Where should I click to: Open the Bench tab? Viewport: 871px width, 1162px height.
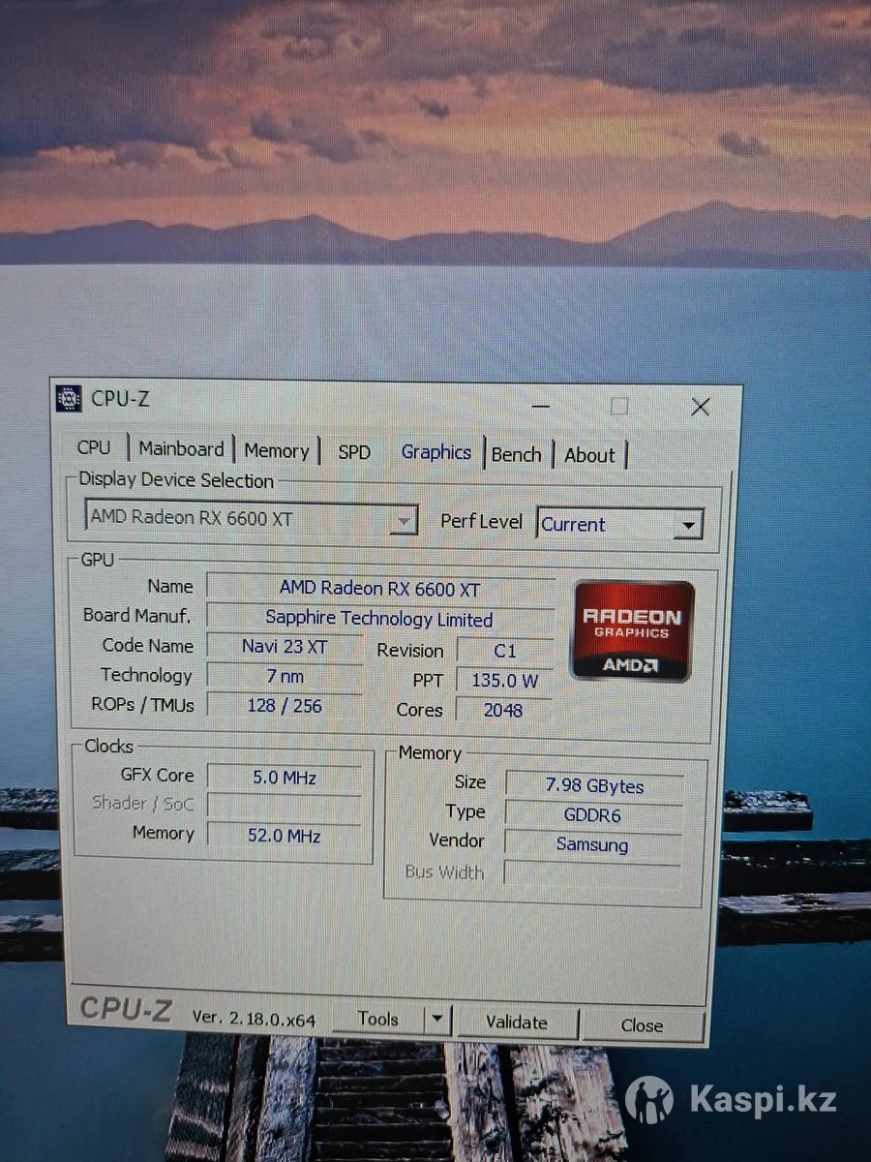click(516, 454)
